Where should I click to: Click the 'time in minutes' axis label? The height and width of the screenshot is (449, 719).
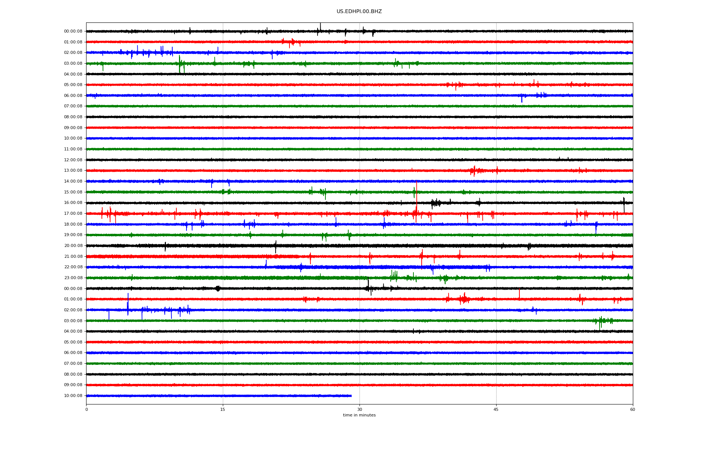pos(359,415)
